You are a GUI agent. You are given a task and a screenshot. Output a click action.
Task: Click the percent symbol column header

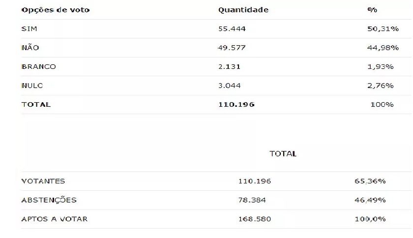pyautogui.click(x=372, y=10)
